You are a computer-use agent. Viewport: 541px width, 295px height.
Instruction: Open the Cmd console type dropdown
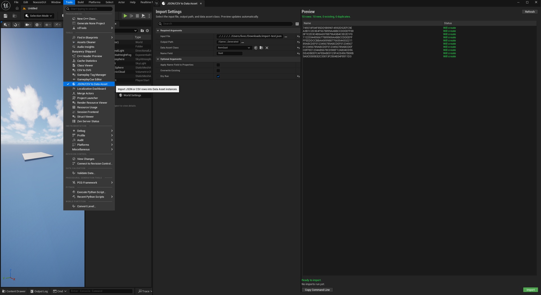pyautogui.click(x=60, y=291)
